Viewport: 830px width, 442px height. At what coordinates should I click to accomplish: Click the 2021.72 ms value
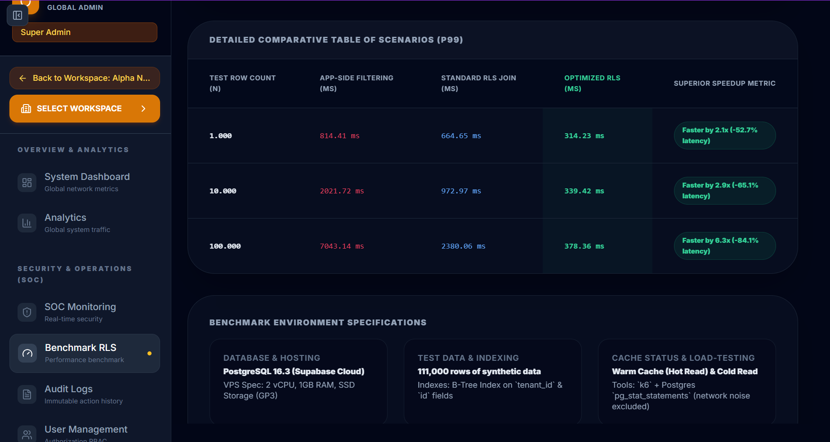[342, 191]
